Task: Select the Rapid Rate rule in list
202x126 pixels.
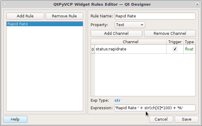Action: [45, 24]
